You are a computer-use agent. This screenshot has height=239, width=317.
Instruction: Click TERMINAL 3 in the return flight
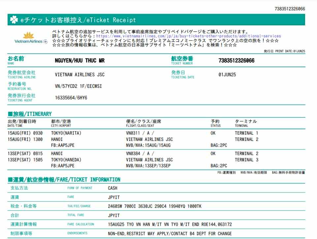tap(246, 160)
